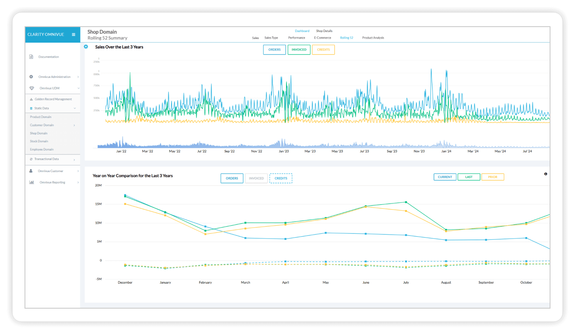Enable the greyed INVOICED series toggle
This screenshot has width=575, height=334.
point(256,178)
